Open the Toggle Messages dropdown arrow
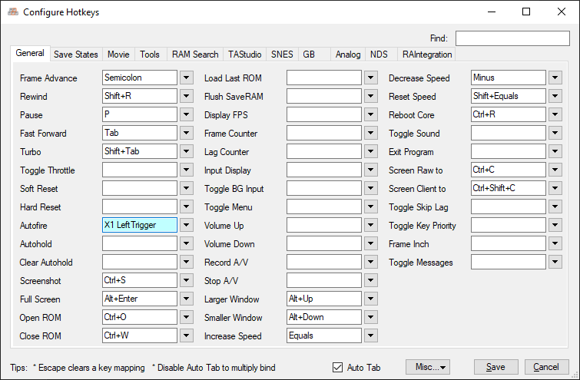Image resolution: width=580 pixels, height=380 pixels. 555,262
